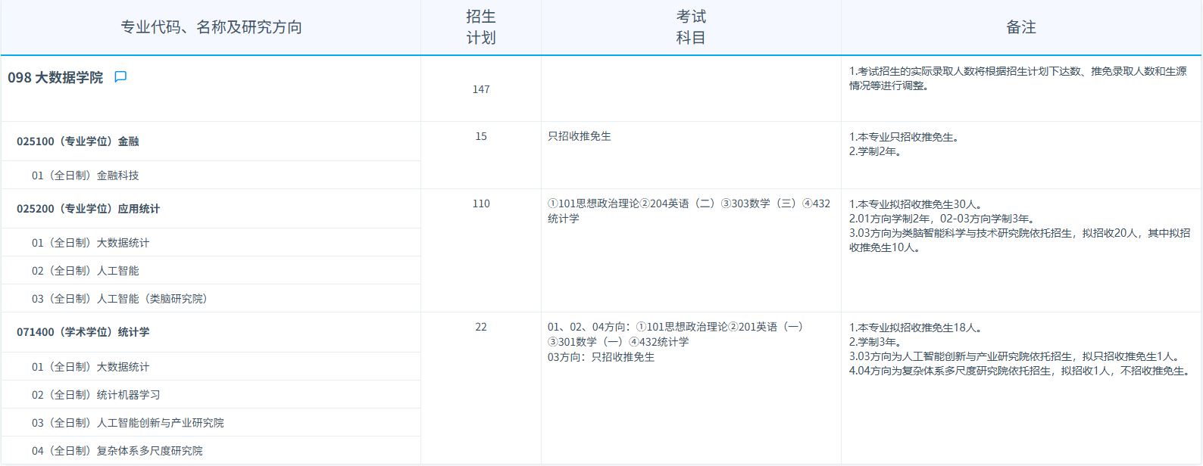This screenshot has width=1203, height=466.
Task: Select direction 01 金融科技
Action: 85,176
